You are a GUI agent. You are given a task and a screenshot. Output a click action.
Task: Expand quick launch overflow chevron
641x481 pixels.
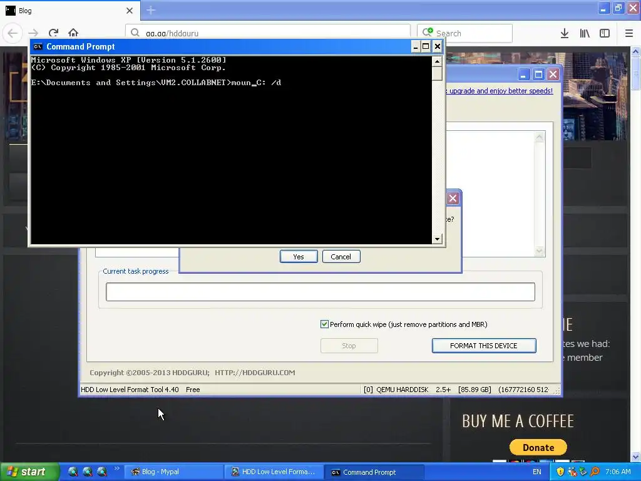[x=116, y=468]
